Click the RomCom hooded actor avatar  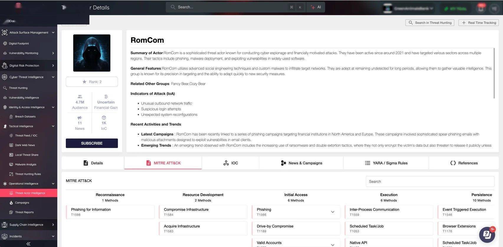(x=92, y=53)
